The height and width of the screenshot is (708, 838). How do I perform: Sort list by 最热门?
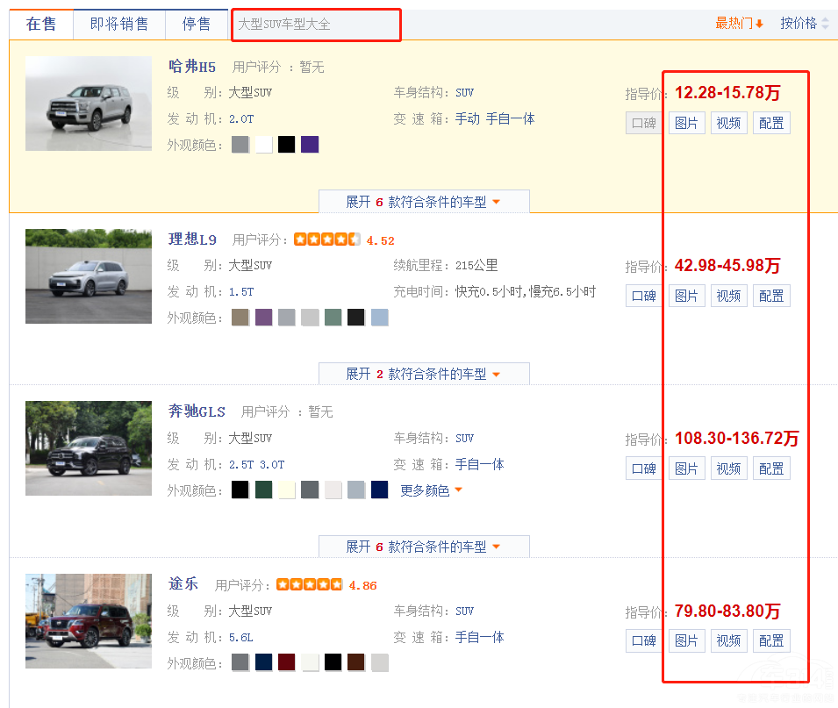(x=739, y=24)
